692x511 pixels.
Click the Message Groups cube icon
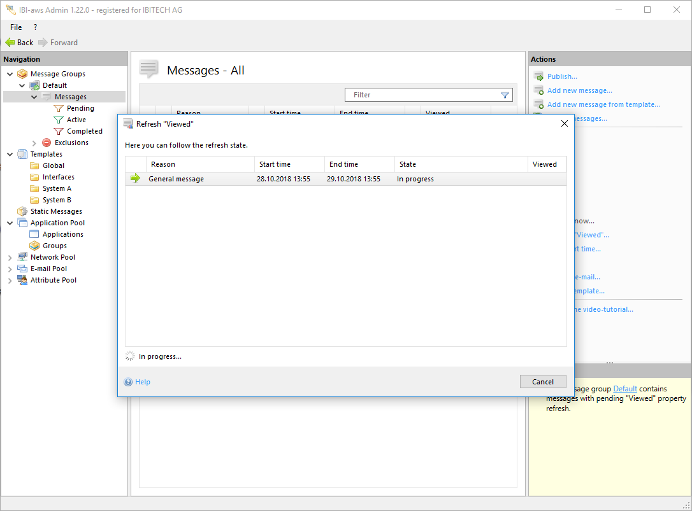coord(22,74)
